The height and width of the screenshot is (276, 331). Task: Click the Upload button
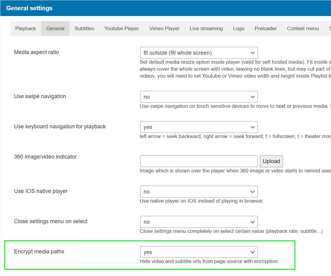click(271, 161)
